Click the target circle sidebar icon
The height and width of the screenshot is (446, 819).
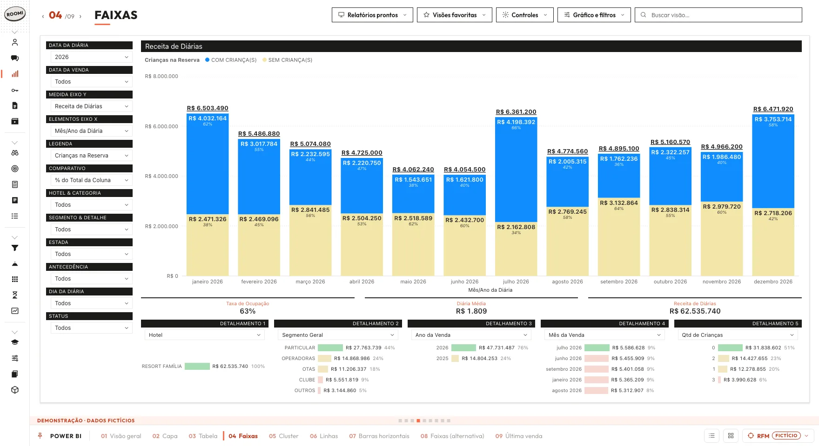pyautogui.click(x=15, y=169)
